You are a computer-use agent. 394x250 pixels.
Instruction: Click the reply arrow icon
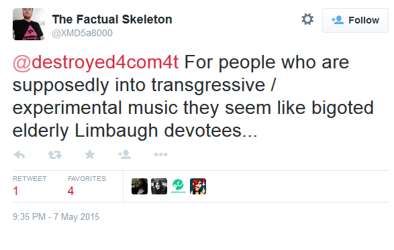click(x=19, y=155)
